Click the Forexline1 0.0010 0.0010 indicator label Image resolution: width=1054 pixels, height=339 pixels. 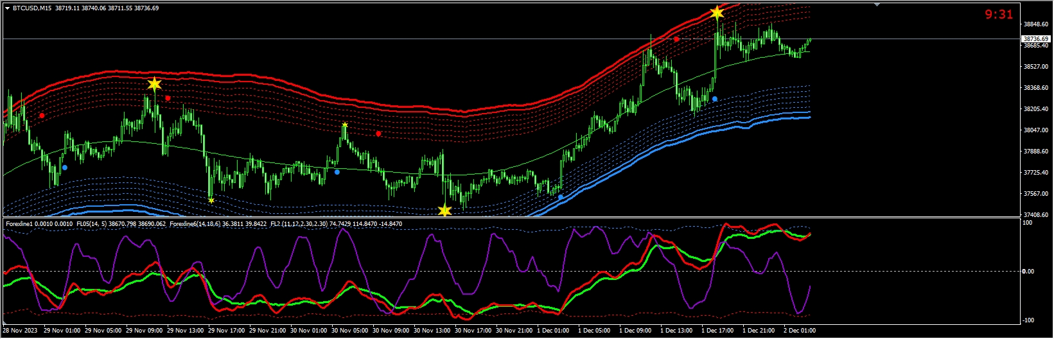click(39, 224)
